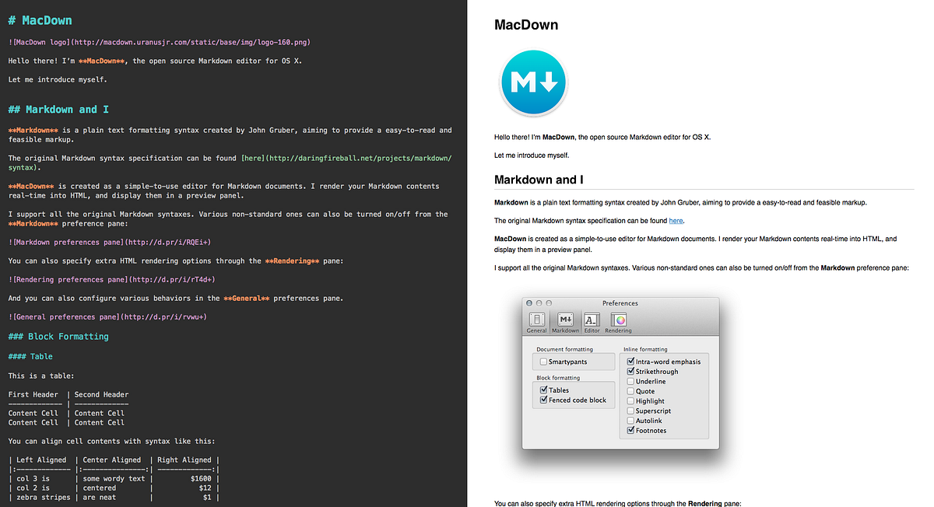The width and height of the screenshot is (934, 507).
Task: Click the "$12" cell in the editor table
Action: pyautogui.click(x=205, y=488)
